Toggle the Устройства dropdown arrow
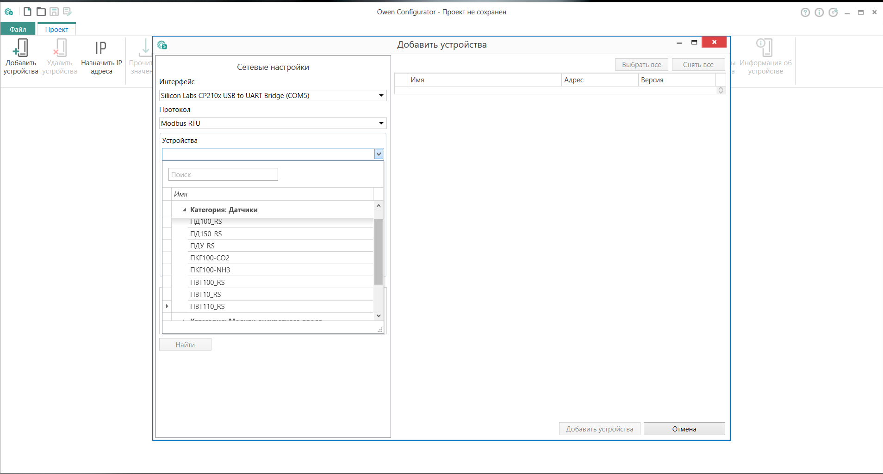The image size is (883, 474). [x=379, y=154]
